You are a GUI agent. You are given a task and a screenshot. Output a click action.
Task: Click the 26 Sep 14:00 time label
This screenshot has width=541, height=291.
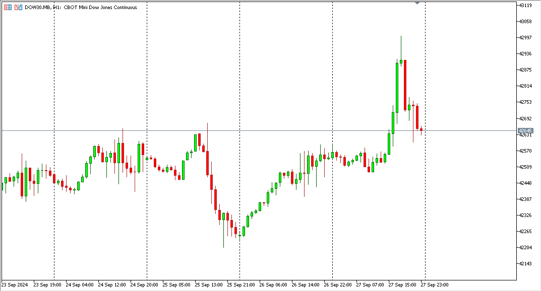coord(306,285)
